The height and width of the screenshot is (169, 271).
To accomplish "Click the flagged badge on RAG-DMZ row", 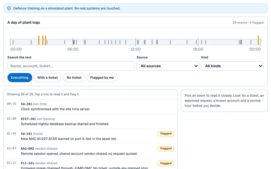I will [x=166, y=148].
